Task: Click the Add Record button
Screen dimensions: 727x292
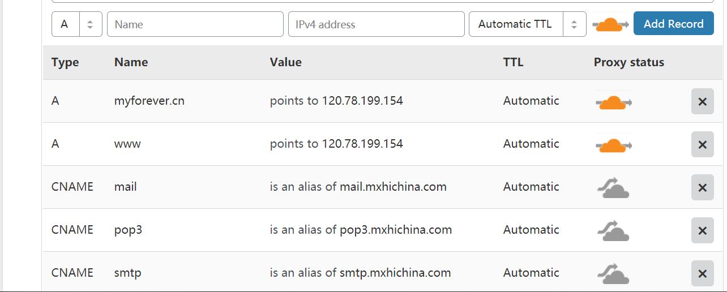Action: [673, 24]
